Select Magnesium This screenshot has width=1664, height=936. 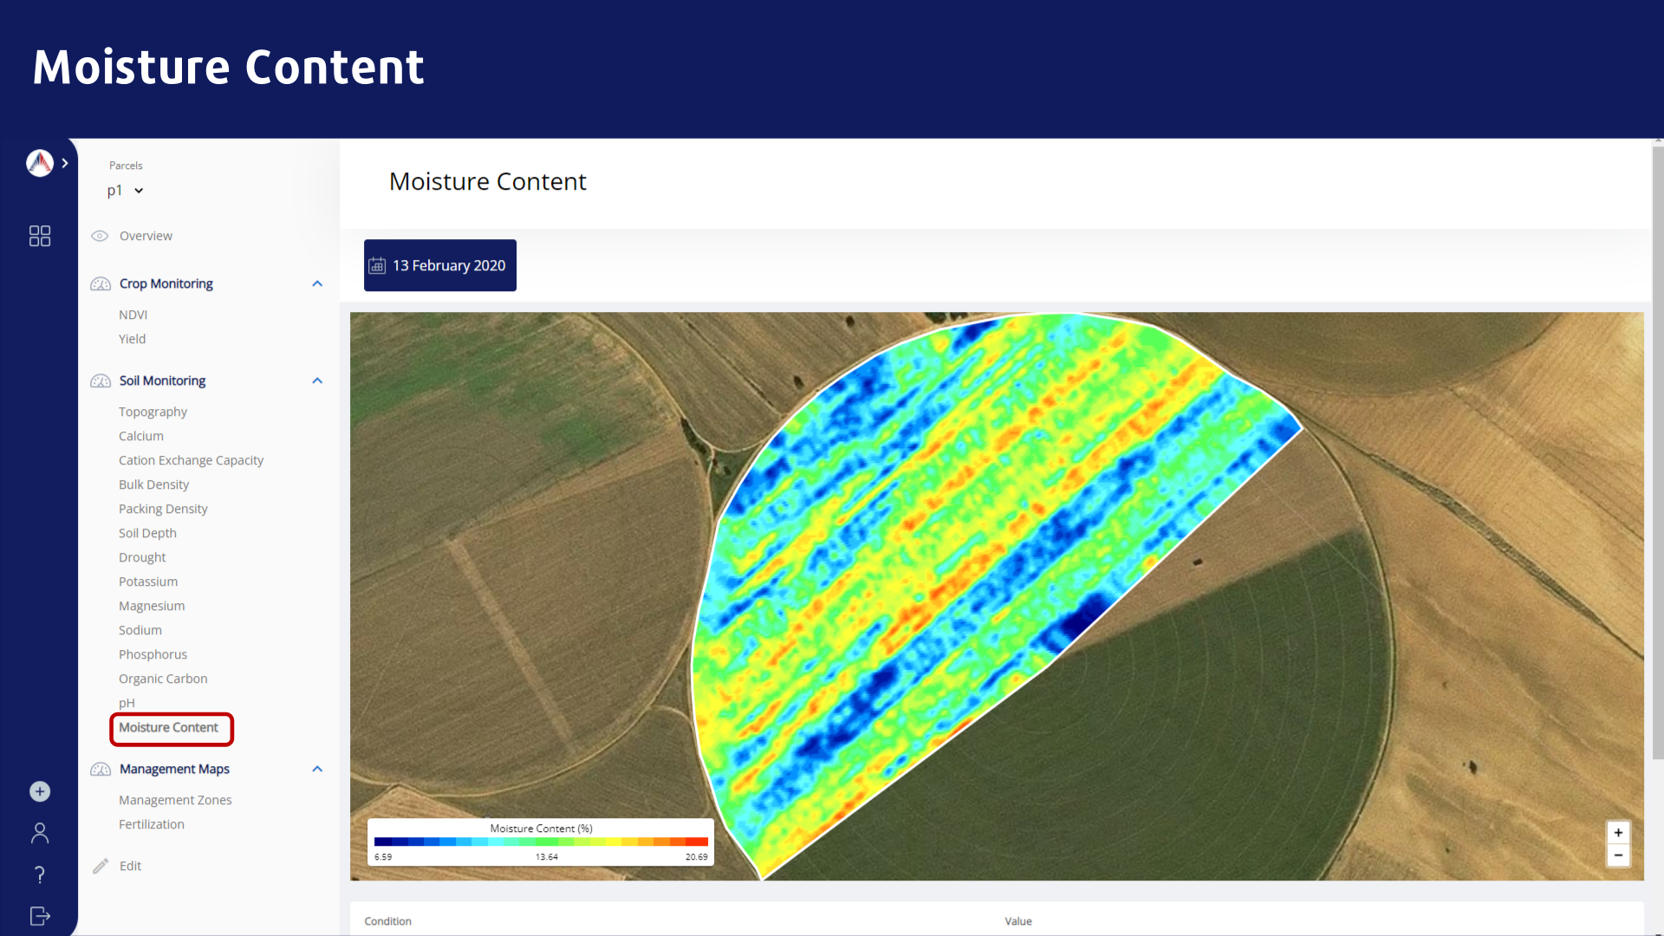[x=152, y=606]
